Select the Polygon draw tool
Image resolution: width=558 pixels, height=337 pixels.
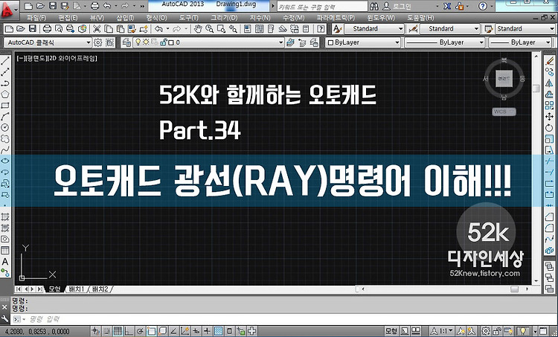(x=5, y=94)
